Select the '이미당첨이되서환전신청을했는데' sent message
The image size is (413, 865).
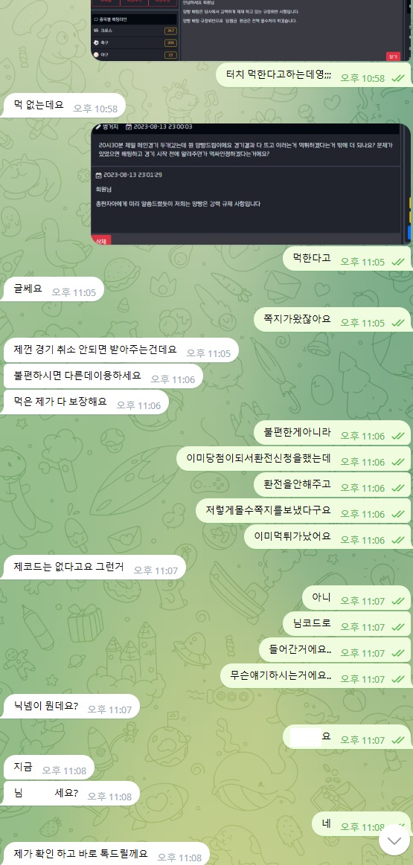[x=294, y=459]
